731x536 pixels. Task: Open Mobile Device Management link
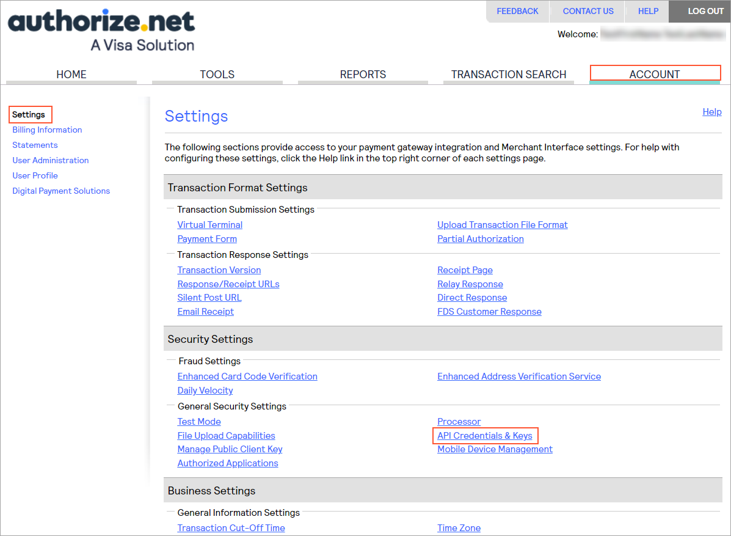[495, 449]
